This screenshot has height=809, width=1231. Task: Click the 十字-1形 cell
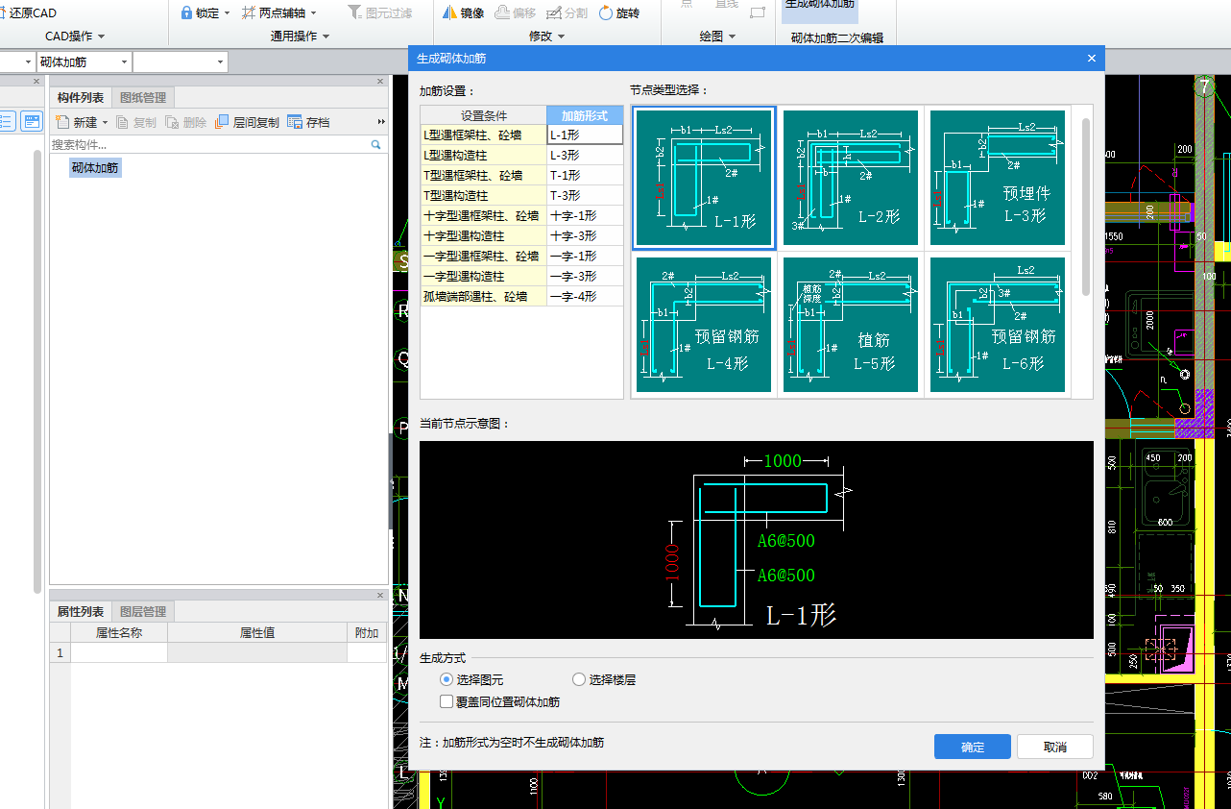tap(585, 215)
